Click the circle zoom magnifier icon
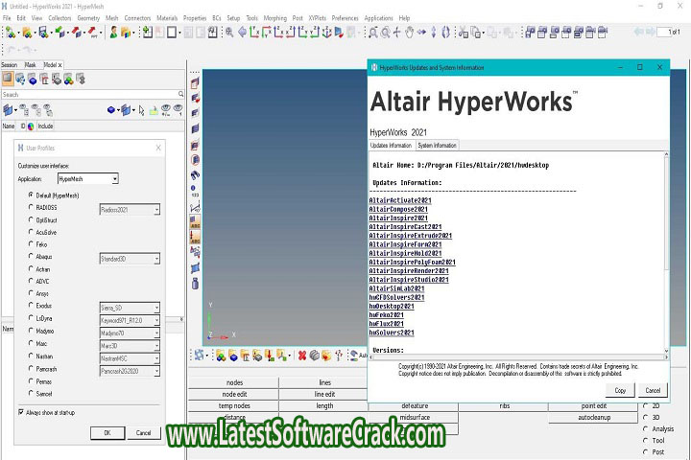Image resolution: width=691 pixels, height=460 pixels. coord(385,33)
